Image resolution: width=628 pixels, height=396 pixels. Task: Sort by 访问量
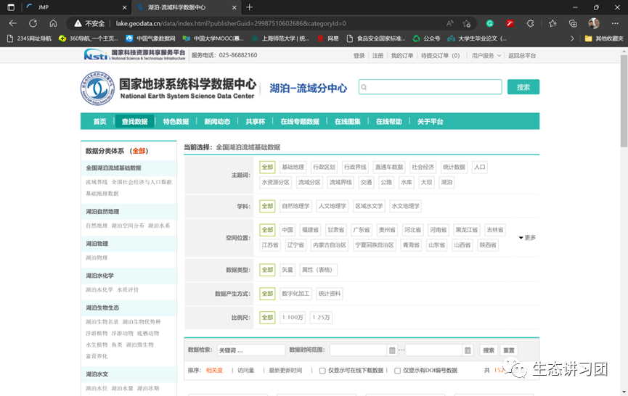[x=245, y=371]
